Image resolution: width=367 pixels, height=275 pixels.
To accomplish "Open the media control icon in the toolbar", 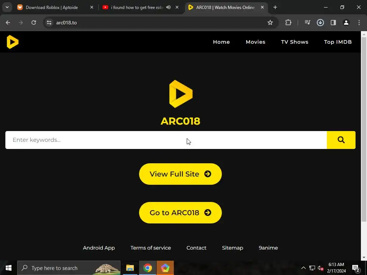I will tap(308, 23).
